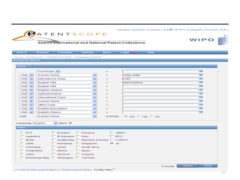
Task: Click help icon beside craig venter field
Action: point(201,75)
